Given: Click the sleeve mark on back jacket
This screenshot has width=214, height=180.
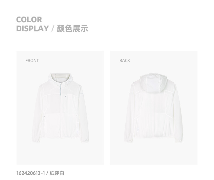Looking at the screenshot, I should pos(130,93).
